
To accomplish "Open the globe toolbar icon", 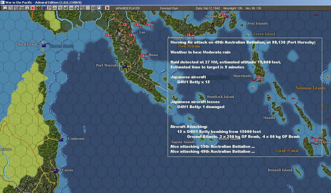I will (x=77, y=8).
